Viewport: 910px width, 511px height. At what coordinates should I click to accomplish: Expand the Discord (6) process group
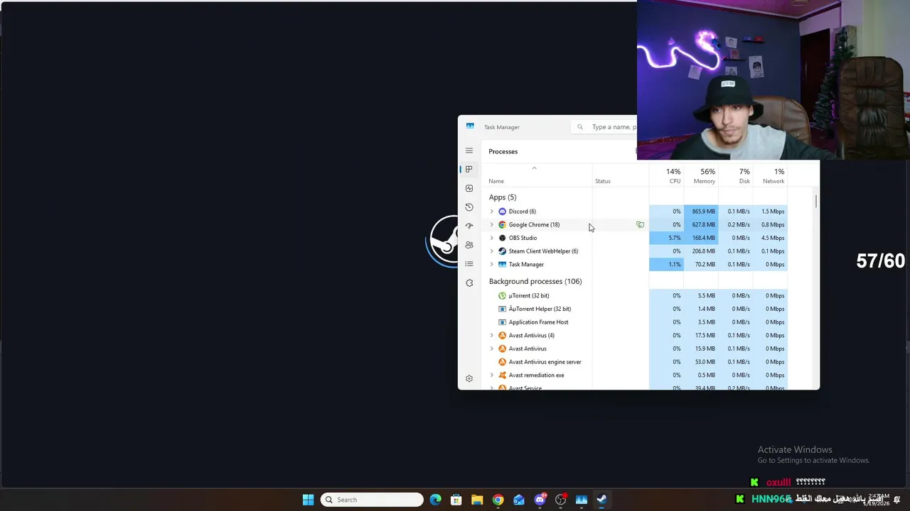491,211
